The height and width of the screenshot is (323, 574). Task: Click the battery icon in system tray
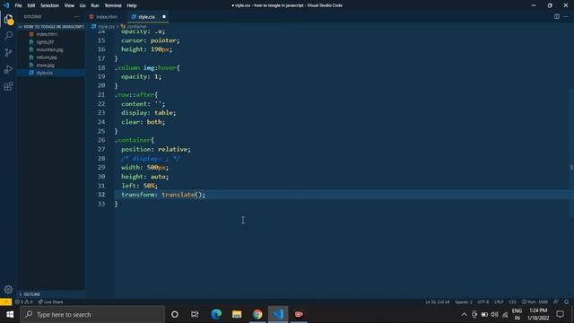tap(484, 314)
